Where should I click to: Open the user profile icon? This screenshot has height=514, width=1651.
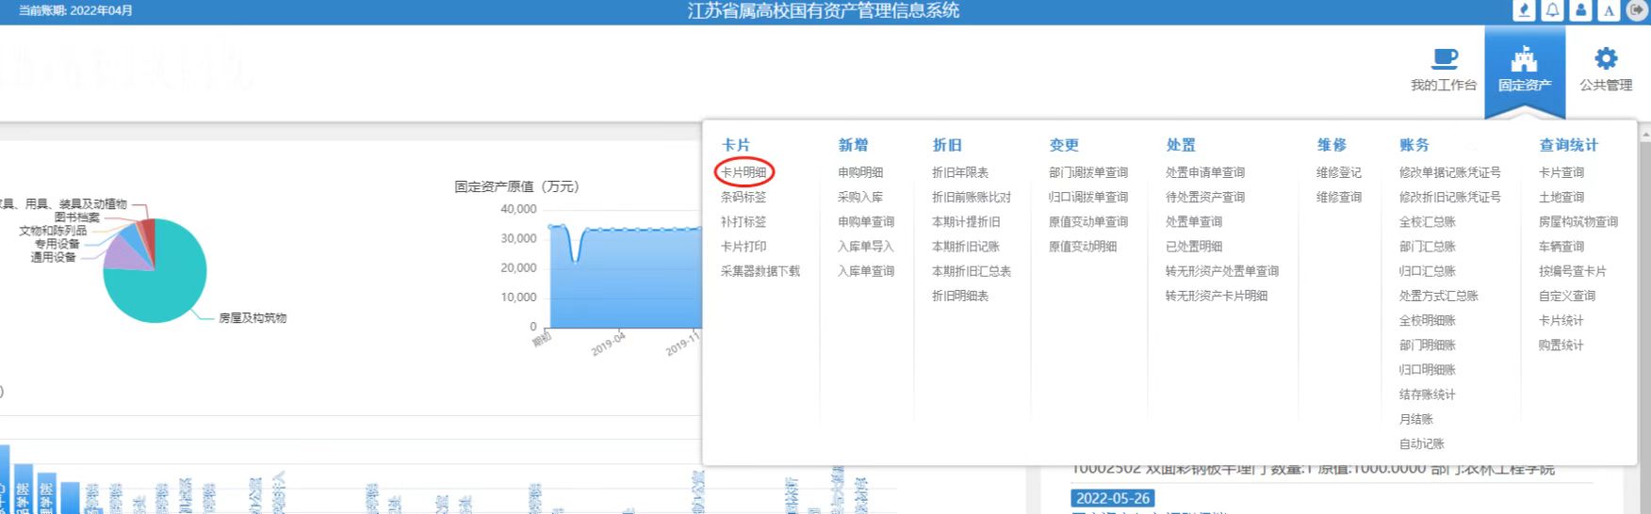tap(1580, 10)
